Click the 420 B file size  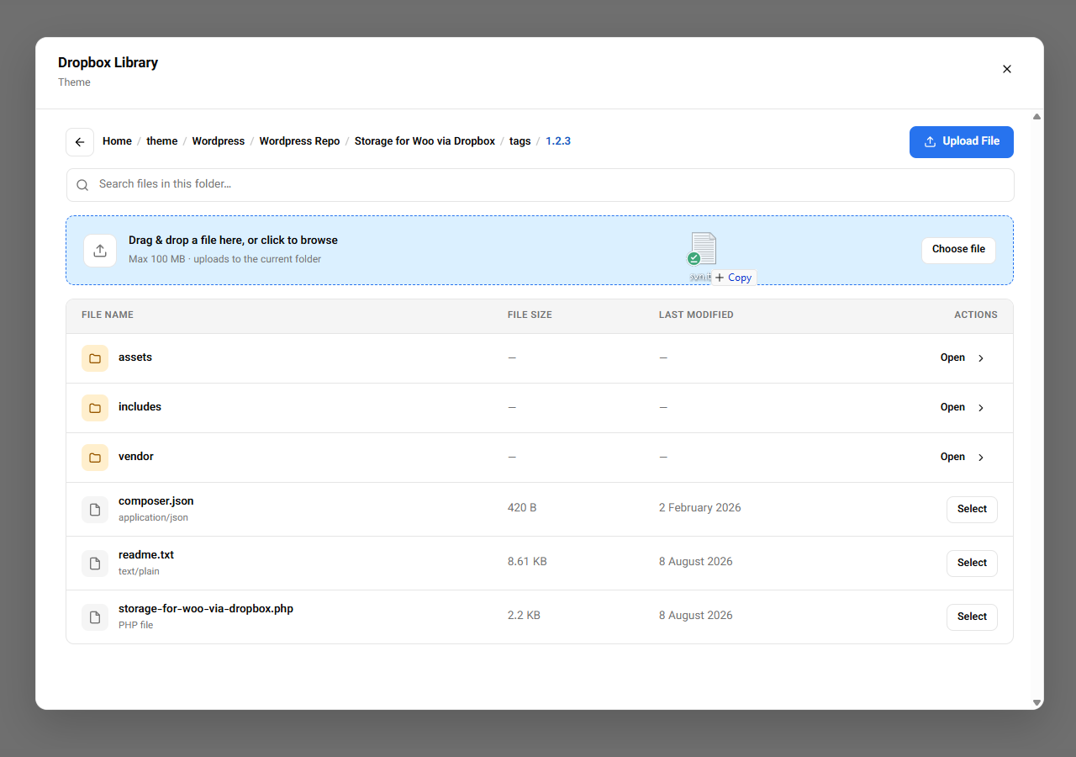(x=522, y=508)
